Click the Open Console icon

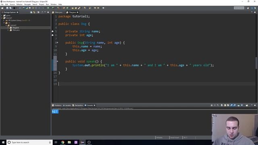click(247, 105)
